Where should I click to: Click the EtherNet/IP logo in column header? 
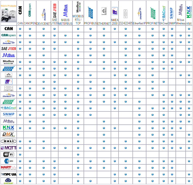point(140,13)
